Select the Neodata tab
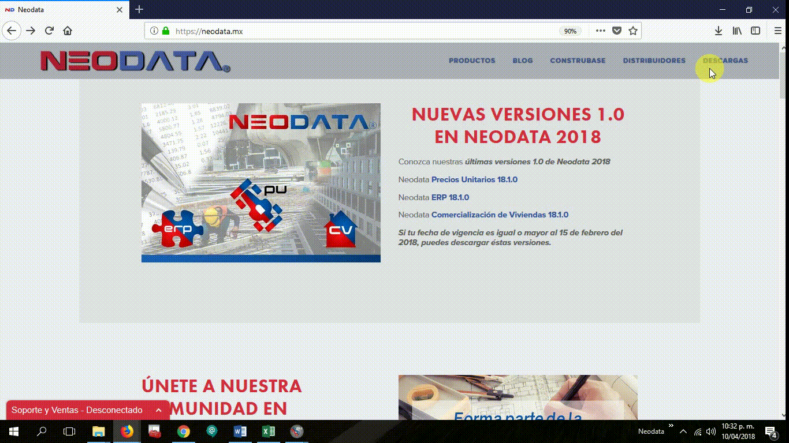The height and width of the screenshot is (443, 789). (x=64, y=10)
